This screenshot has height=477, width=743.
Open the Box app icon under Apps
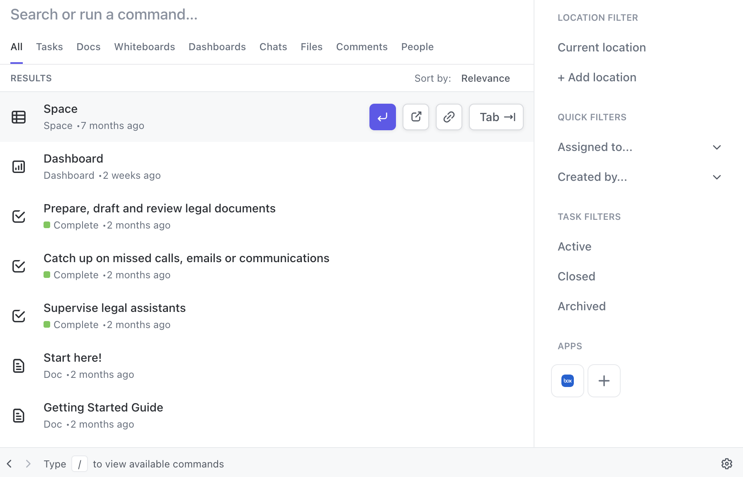click(567, 380)
